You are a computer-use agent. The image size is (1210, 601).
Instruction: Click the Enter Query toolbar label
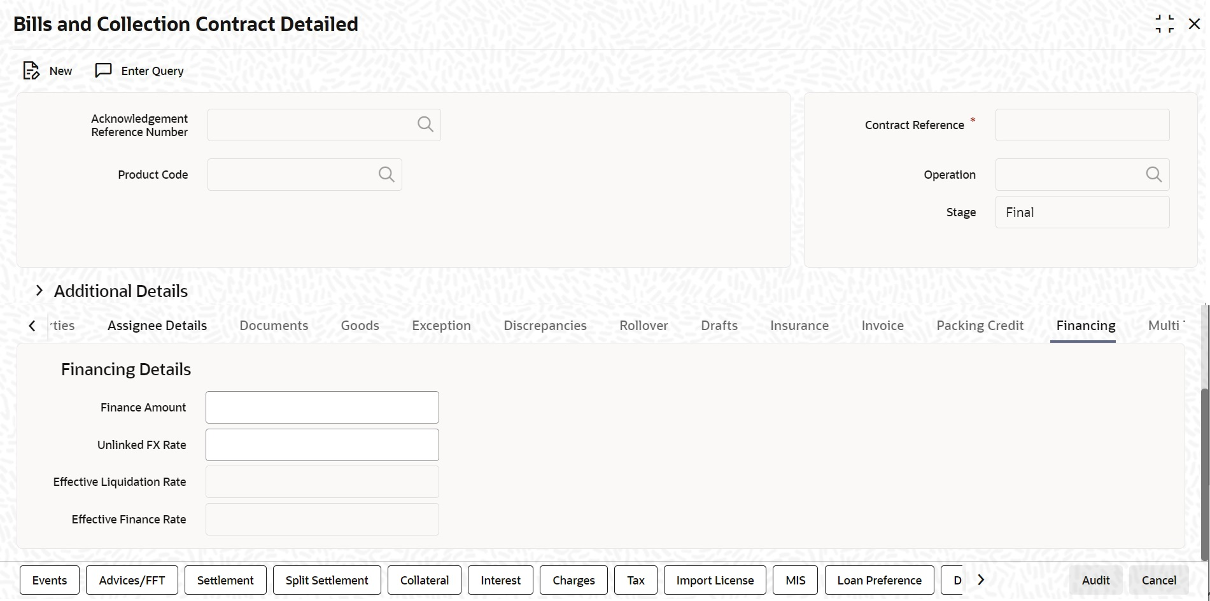(152, 71)
